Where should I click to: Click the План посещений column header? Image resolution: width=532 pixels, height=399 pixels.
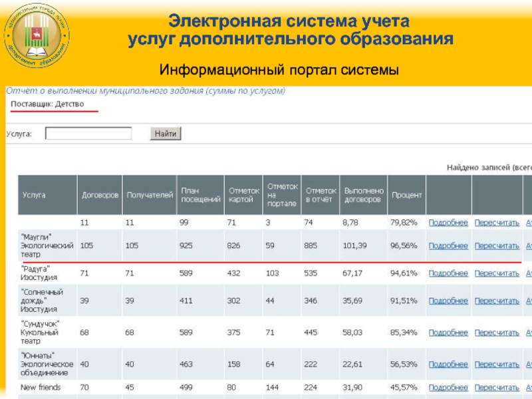pos(199,195)
